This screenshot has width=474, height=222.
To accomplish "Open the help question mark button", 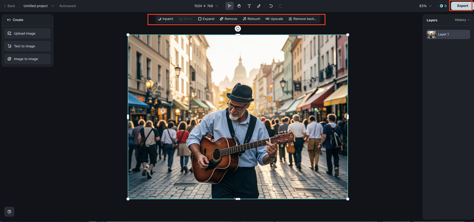I will (x=9, y=212).
